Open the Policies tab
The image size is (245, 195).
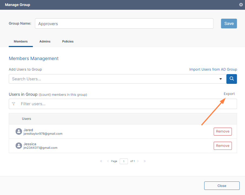(x=68, y=41)
